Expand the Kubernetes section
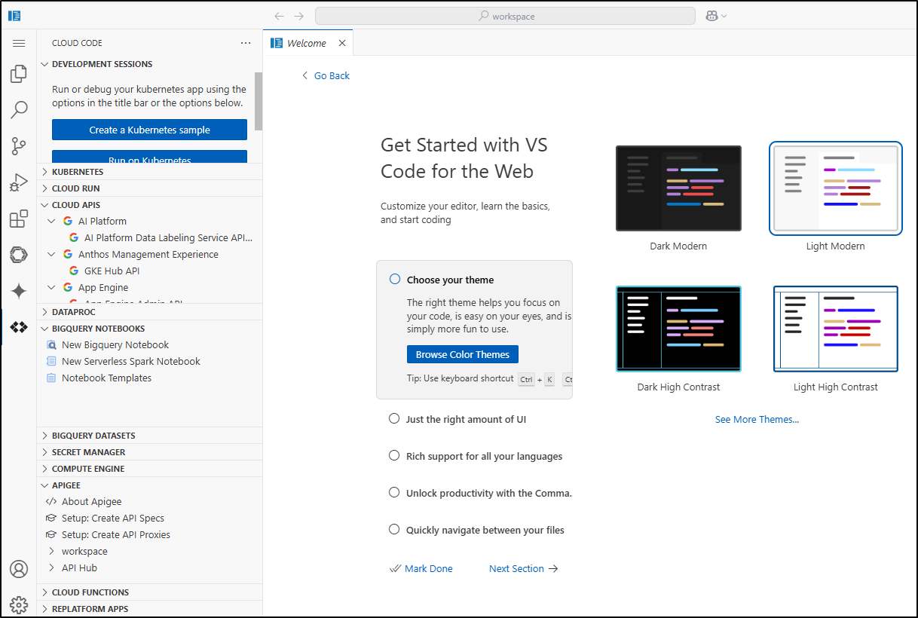The height and width of the screenshot is (618, 918). pyautogui.click(x=149, y=172)
